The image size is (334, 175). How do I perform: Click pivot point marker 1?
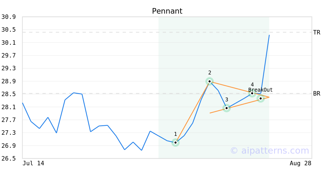[175, 142]
